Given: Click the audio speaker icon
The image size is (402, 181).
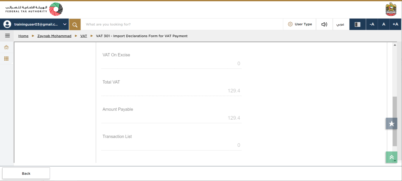Looking at the screenshot, I should [x=324, y=24].
